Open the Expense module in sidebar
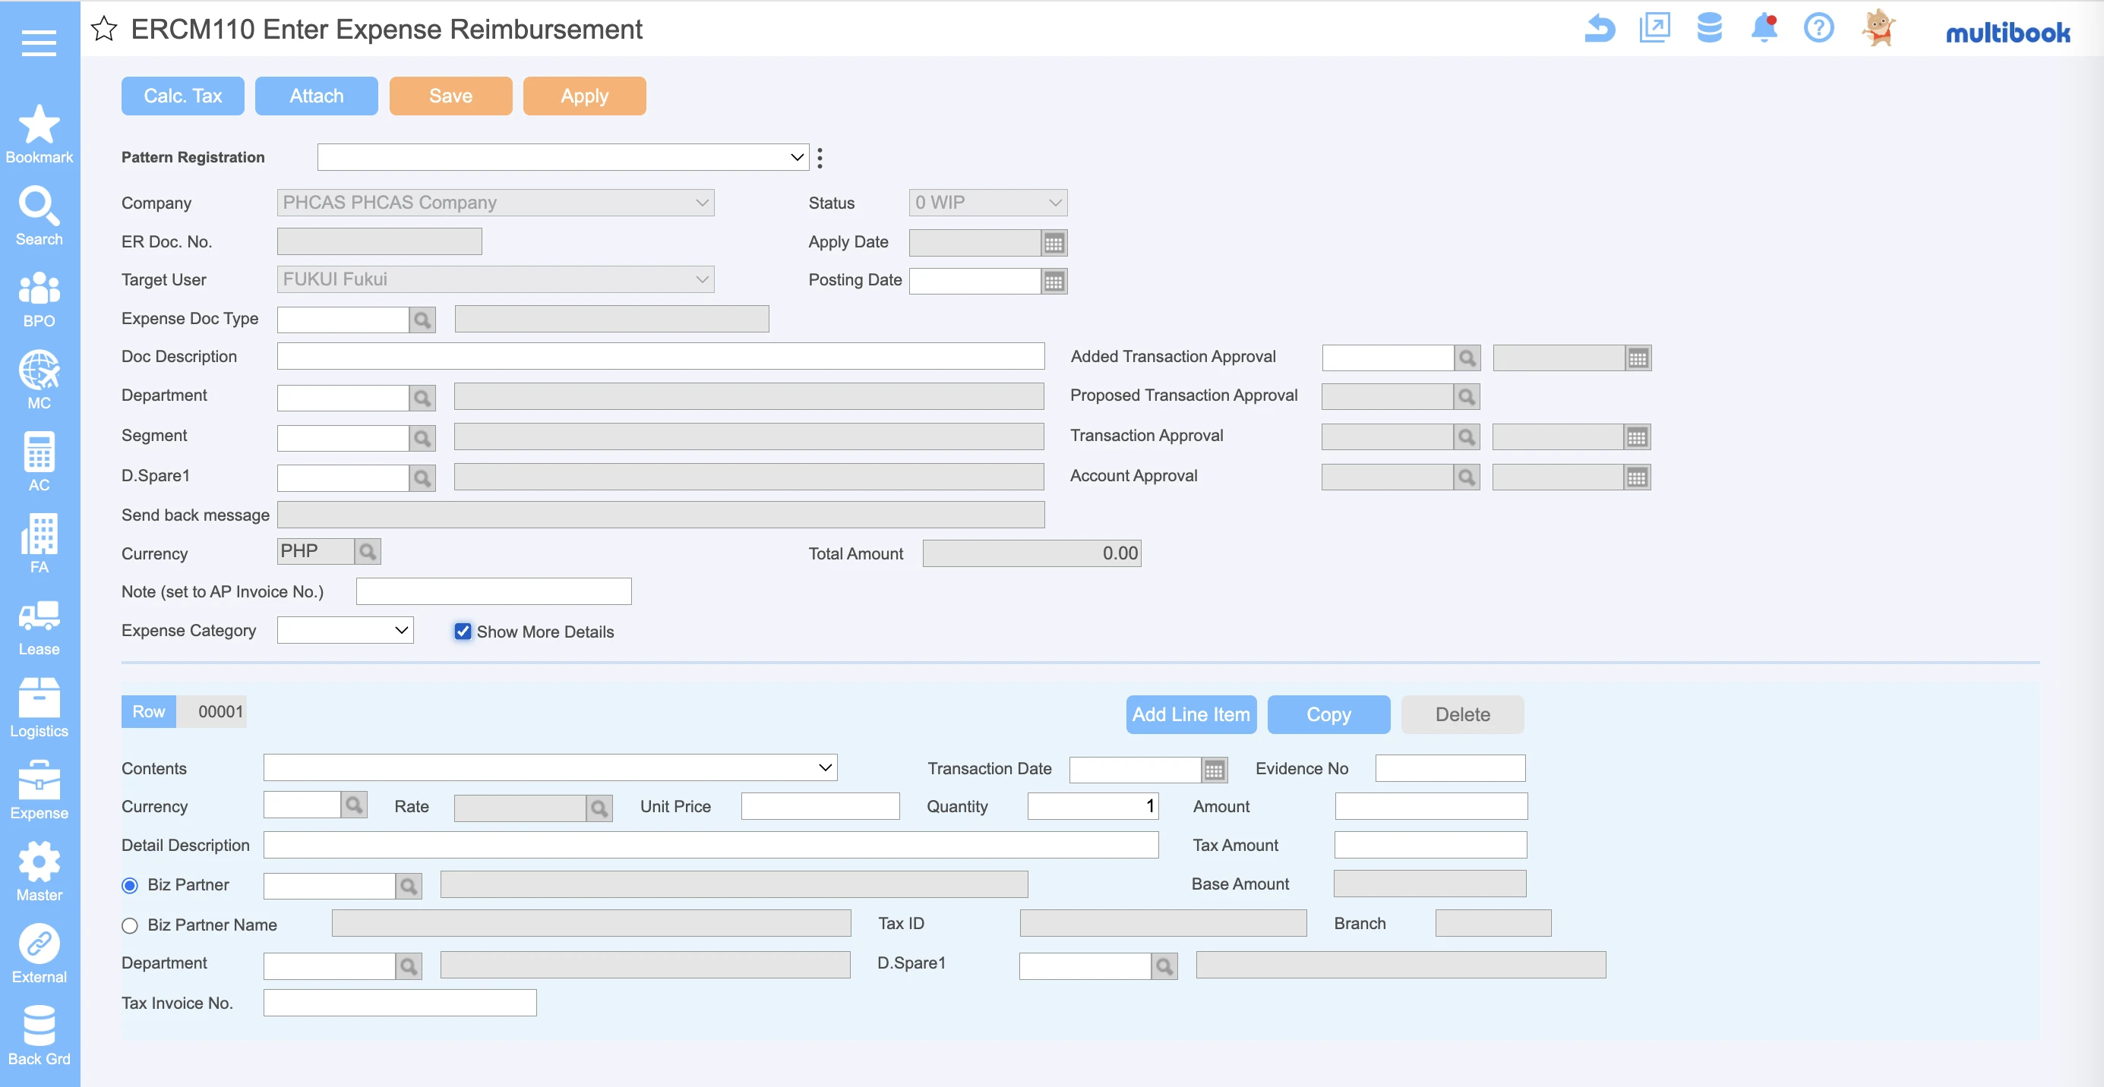This screenshot has width=2104, height=1087. (39, 790)
